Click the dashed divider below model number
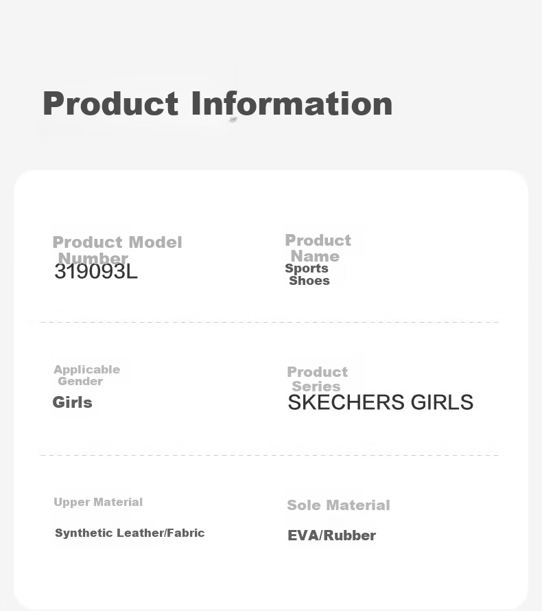The image size is (542, 611). tap(270, 322)
